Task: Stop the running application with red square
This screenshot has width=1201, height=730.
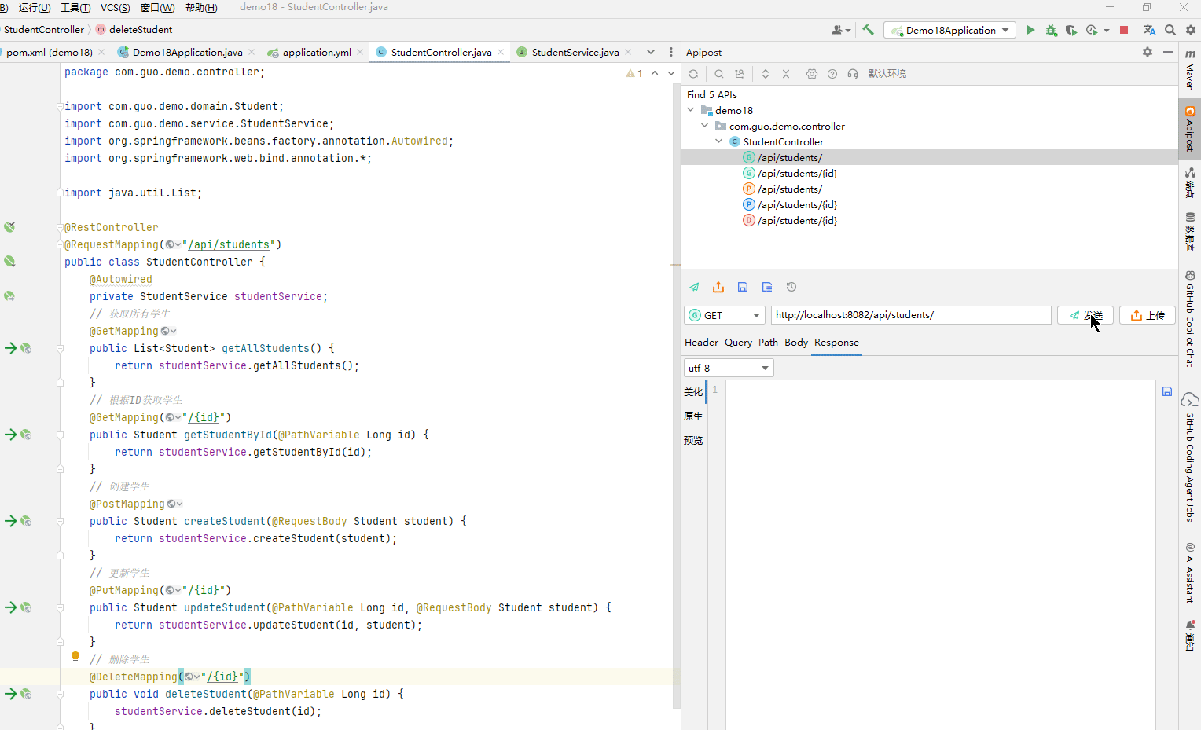Action: point(1124,30)
